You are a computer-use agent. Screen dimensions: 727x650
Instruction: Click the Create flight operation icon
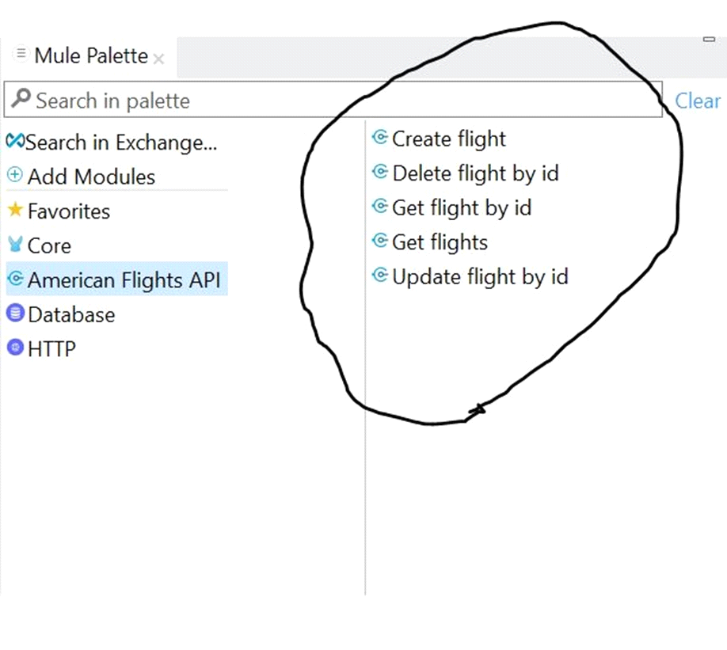coord(379,137)
